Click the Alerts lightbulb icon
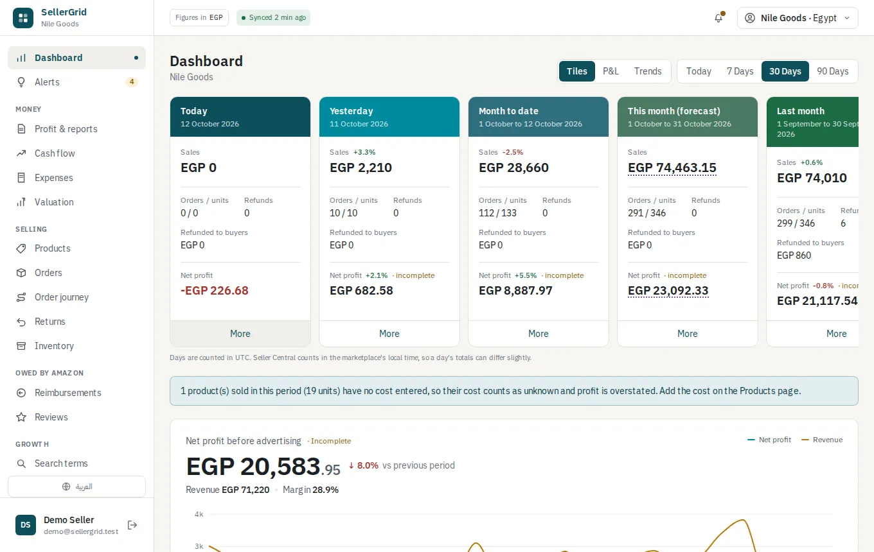The image size is (874, 552). pos(21,82)
